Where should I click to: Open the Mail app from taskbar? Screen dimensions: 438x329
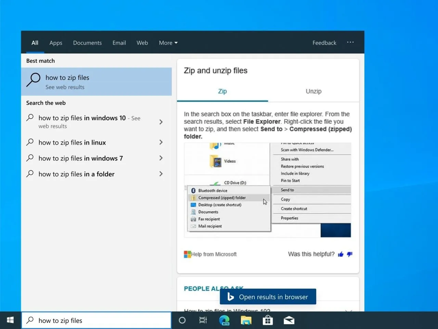point(289,320)
